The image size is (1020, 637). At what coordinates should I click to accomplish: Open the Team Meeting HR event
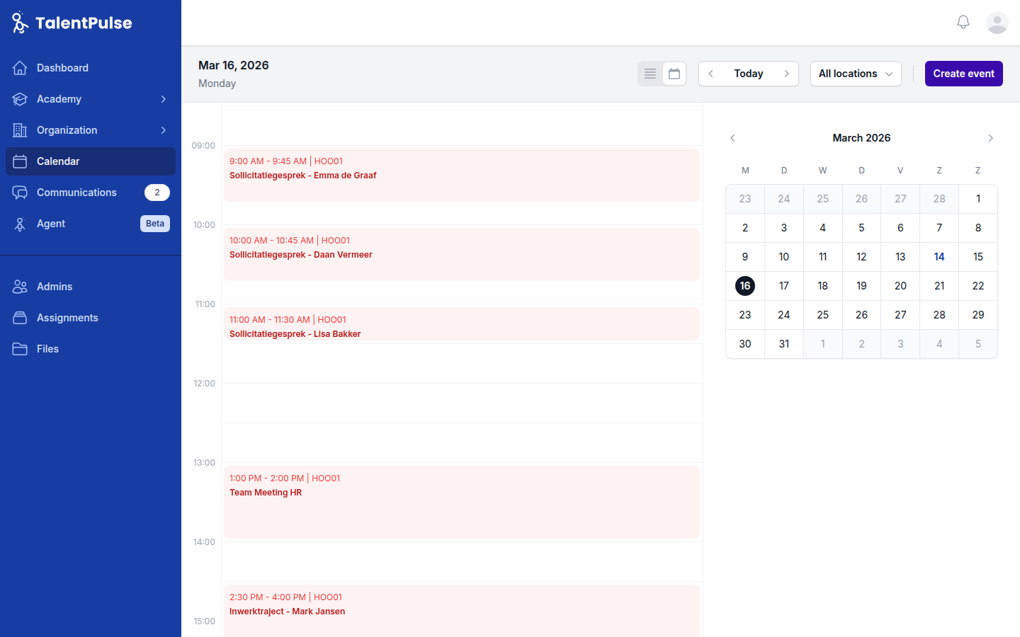pos(462,500)
